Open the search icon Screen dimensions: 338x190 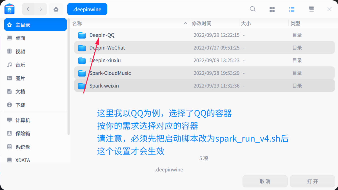pyautogui.click(x=252, y=9)
